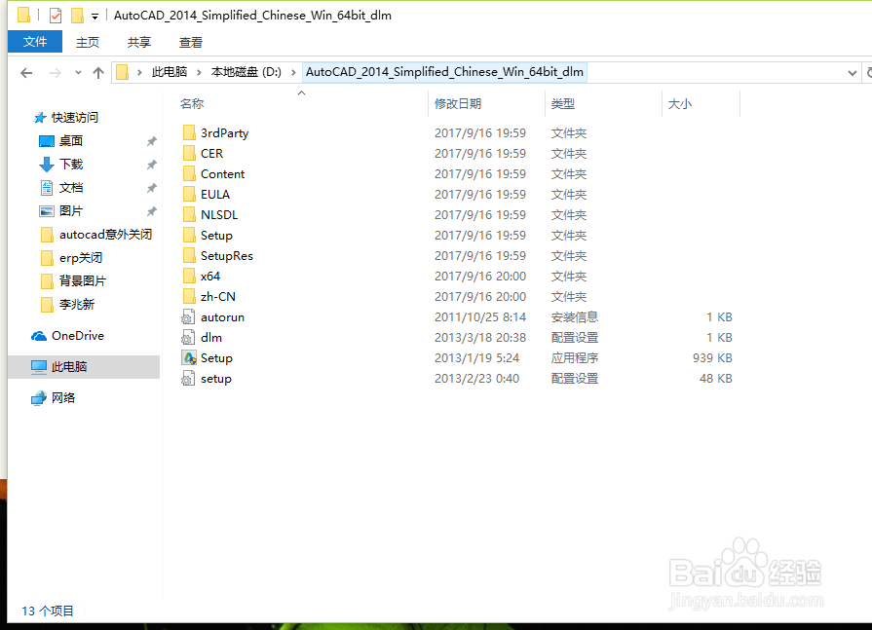This screenshot has height=630, width=872.
Task: Unpin 桌面 using its pin icon
Action: coord(151,141)
